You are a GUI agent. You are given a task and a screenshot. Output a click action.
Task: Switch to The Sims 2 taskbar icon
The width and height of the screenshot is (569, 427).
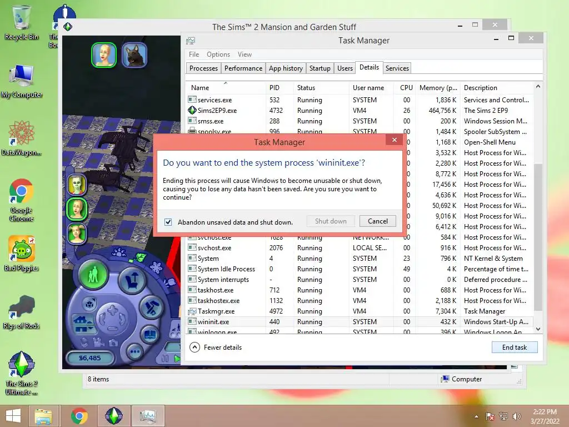(113, 416)
